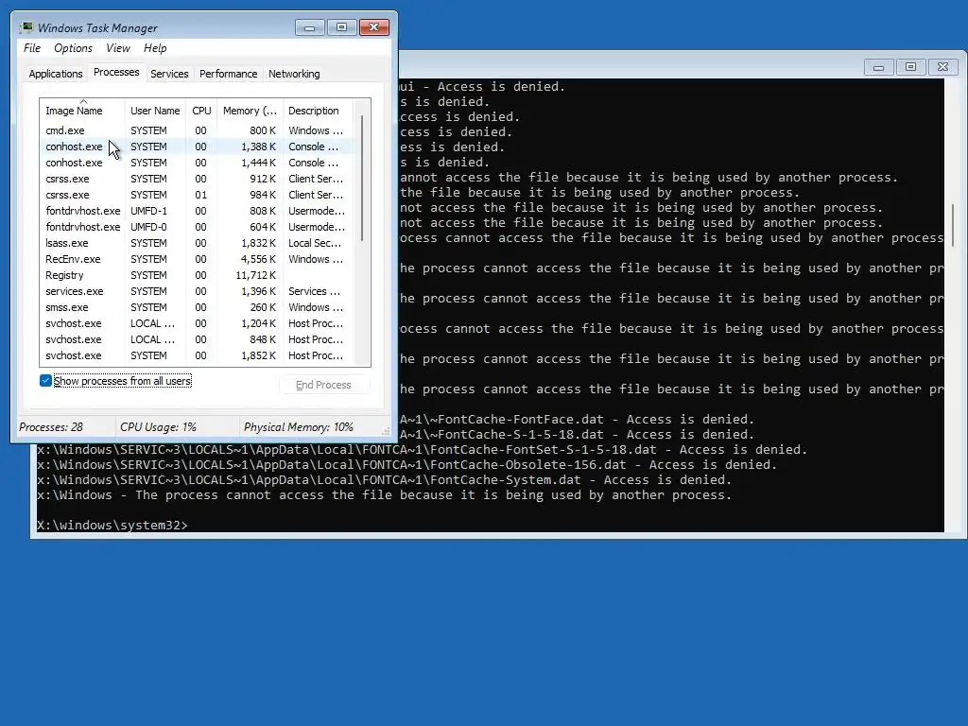Screen dimensions: 968x726
Task: Maximize the Task Manager window
Action: point(341,27)
